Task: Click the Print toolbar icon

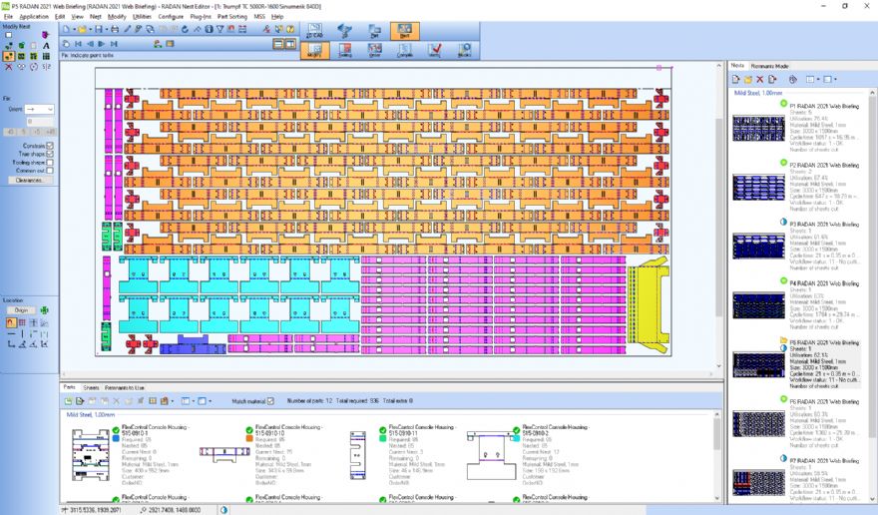Action: [x=115, y=29]
